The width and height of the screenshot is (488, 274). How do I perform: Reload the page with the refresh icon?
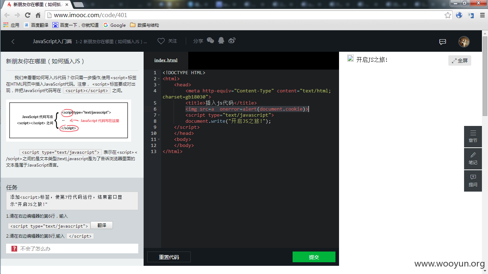28,15
